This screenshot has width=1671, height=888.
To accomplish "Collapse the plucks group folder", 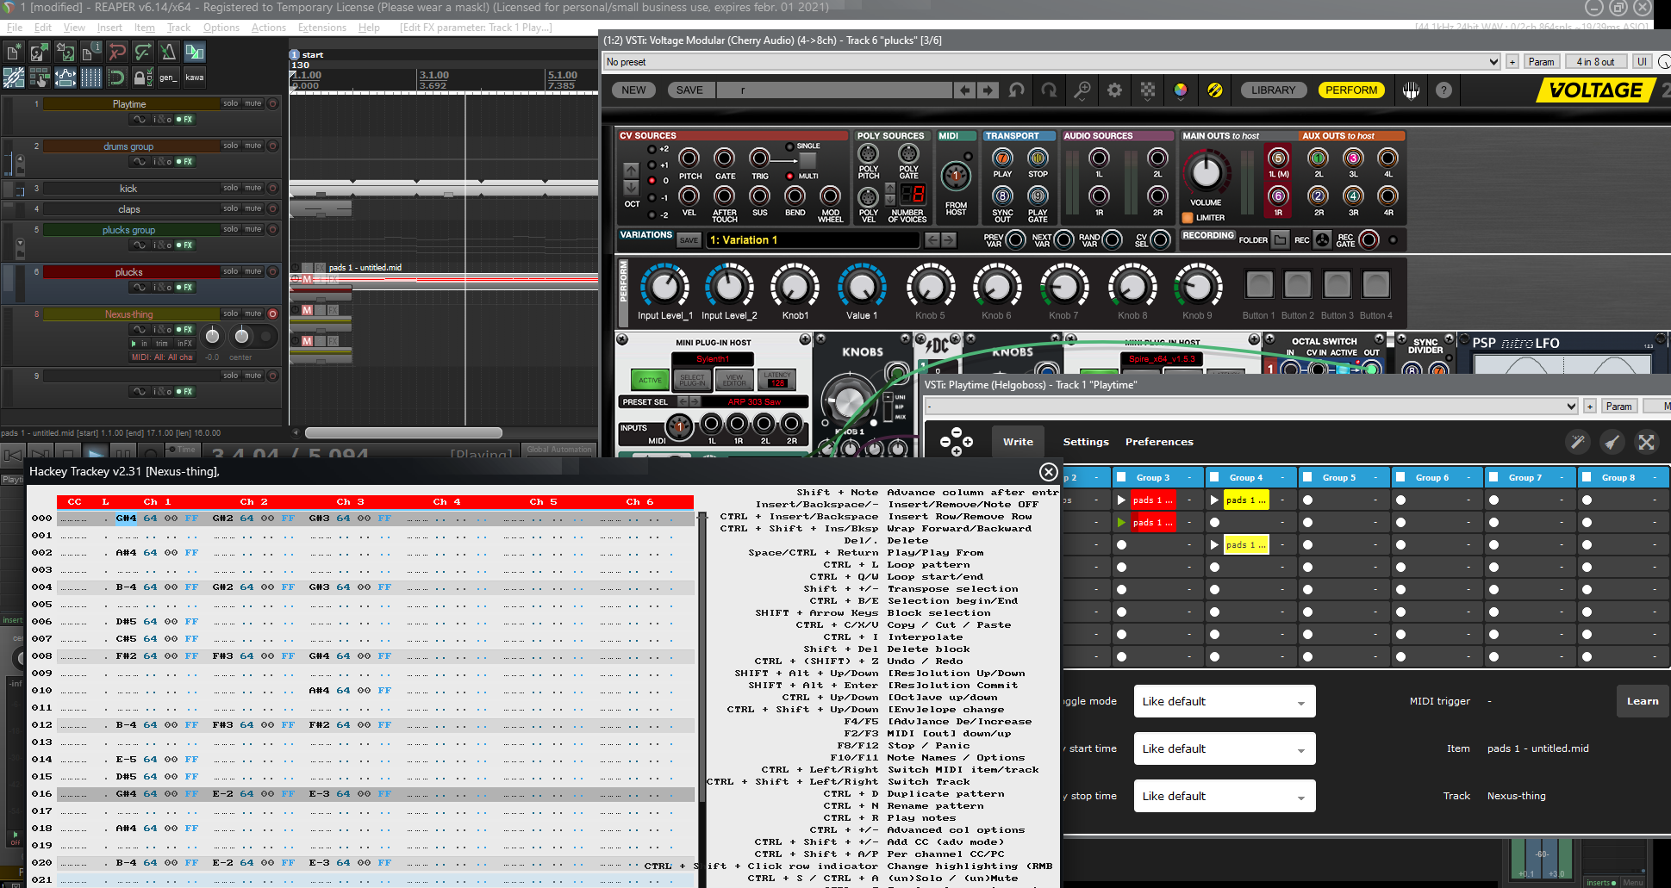I will [20, 244].
